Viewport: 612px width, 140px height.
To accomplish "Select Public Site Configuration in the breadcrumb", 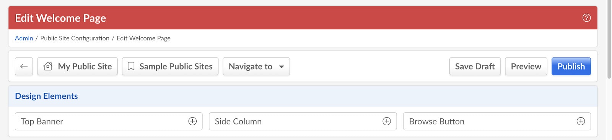I will click(x=75, y=38).
